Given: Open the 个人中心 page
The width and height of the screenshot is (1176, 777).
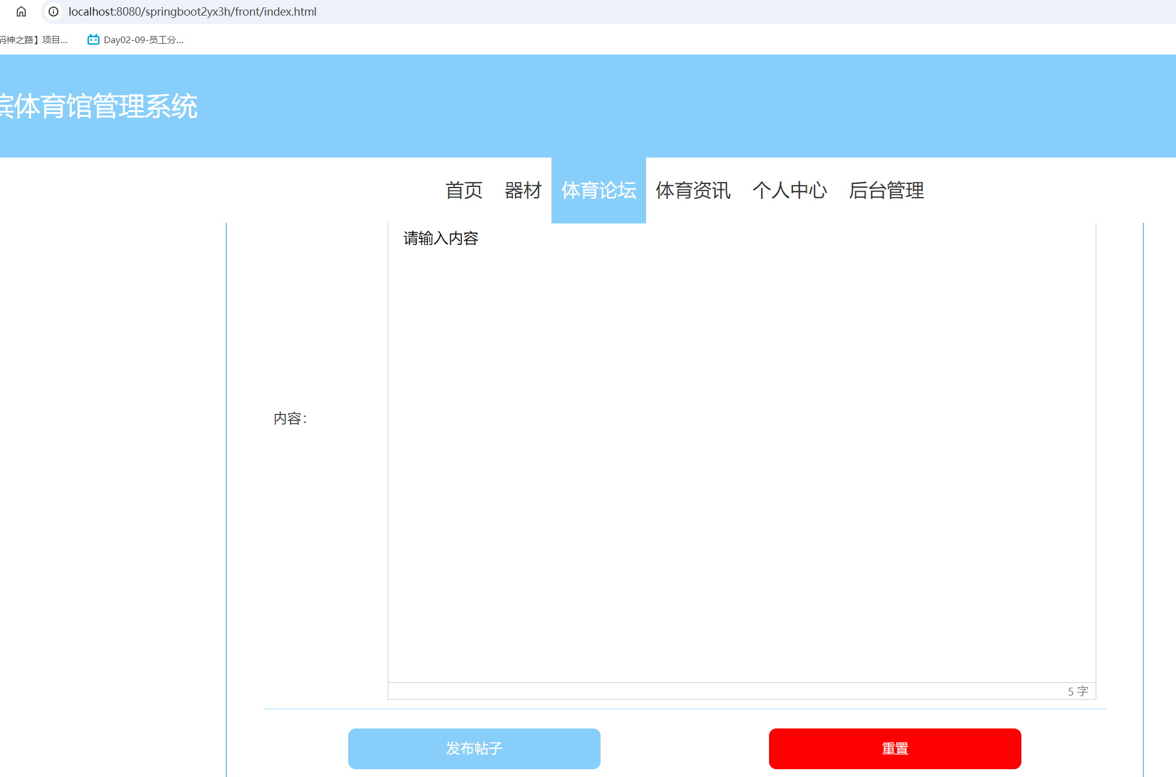Looking at the screenshot, I should (x=790, y=191).
